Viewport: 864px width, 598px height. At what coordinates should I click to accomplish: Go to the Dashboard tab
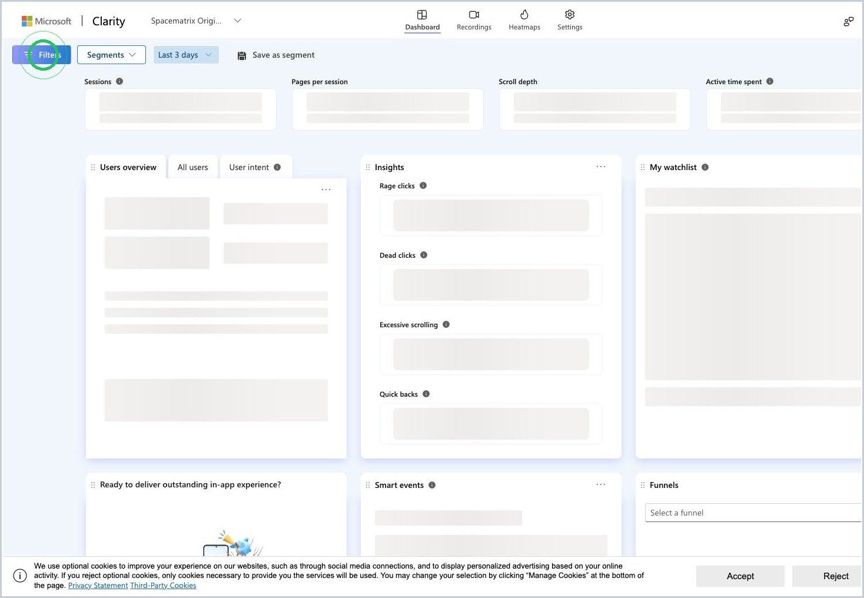click(x=423, y=21)
